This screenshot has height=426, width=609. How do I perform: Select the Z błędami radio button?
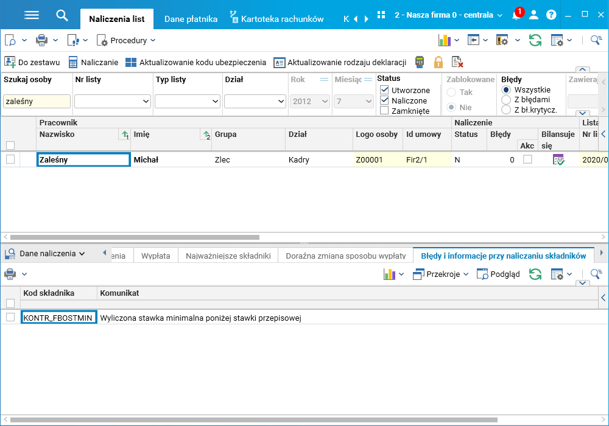coord(506,100)
